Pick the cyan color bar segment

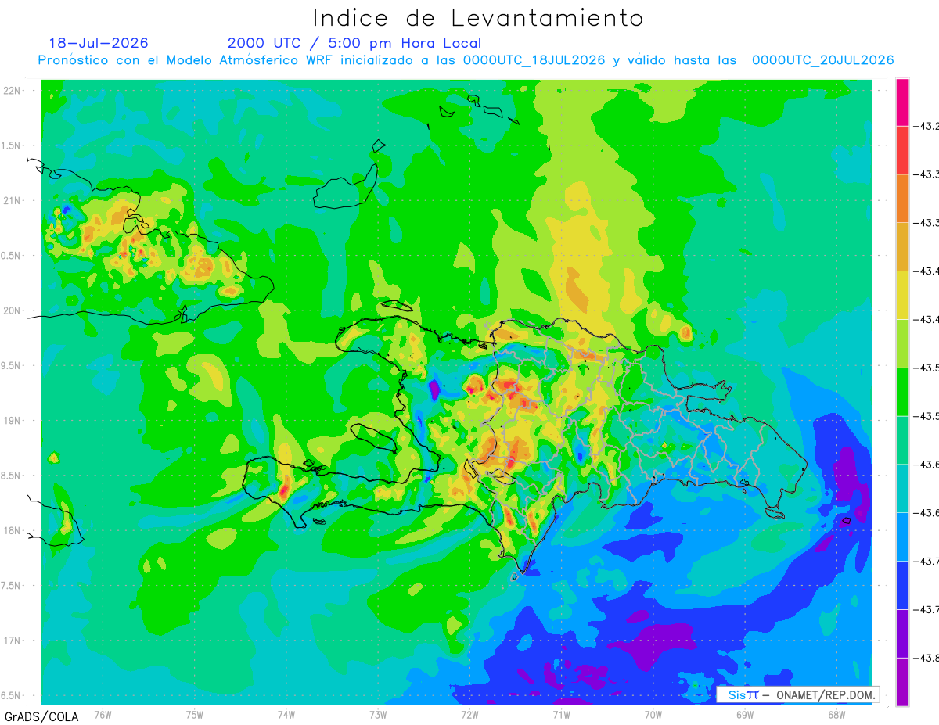tap(902, 488)
